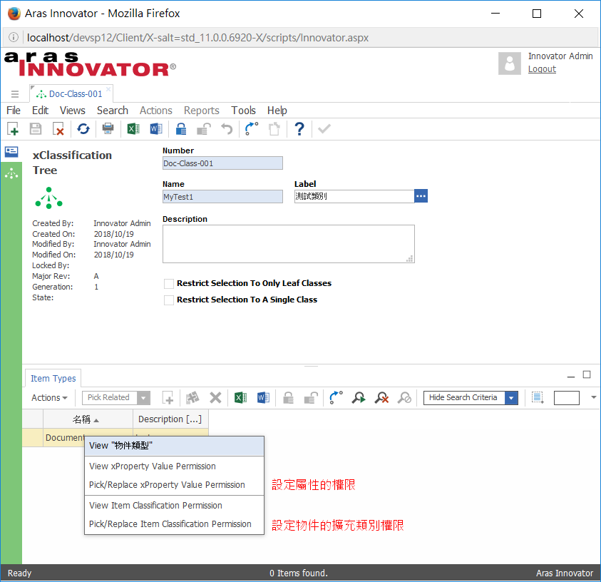Viewport: 601px width, 582px height.
Task: Click inside the Description text area
Action: coord(289,244)
